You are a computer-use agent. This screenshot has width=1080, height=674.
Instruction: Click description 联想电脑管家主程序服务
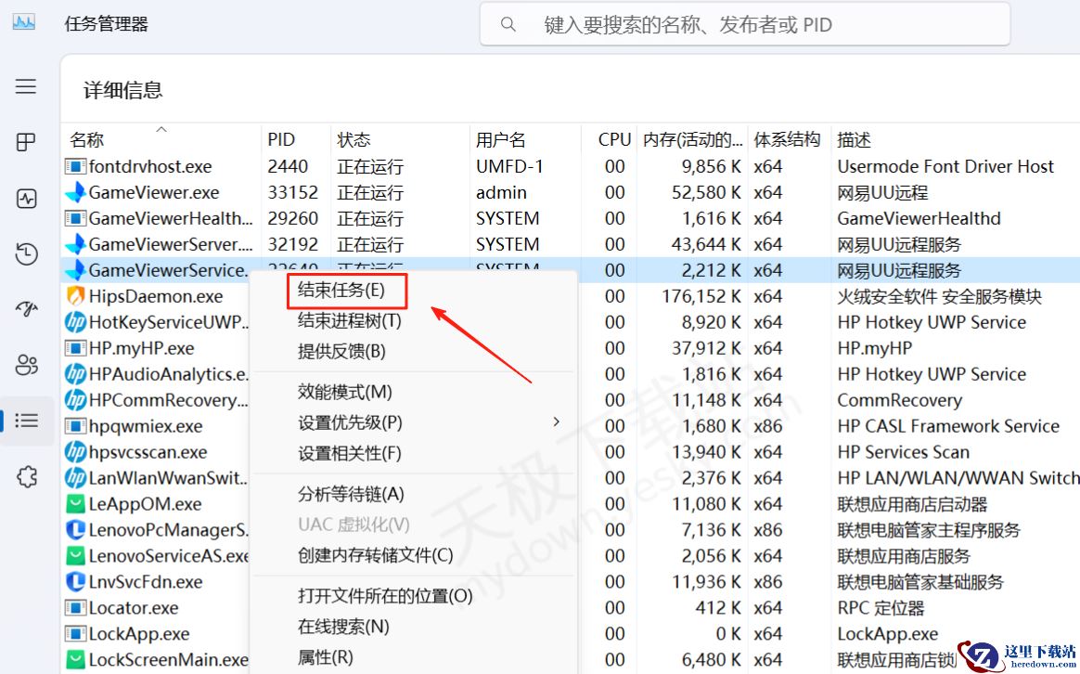(929, 530)
